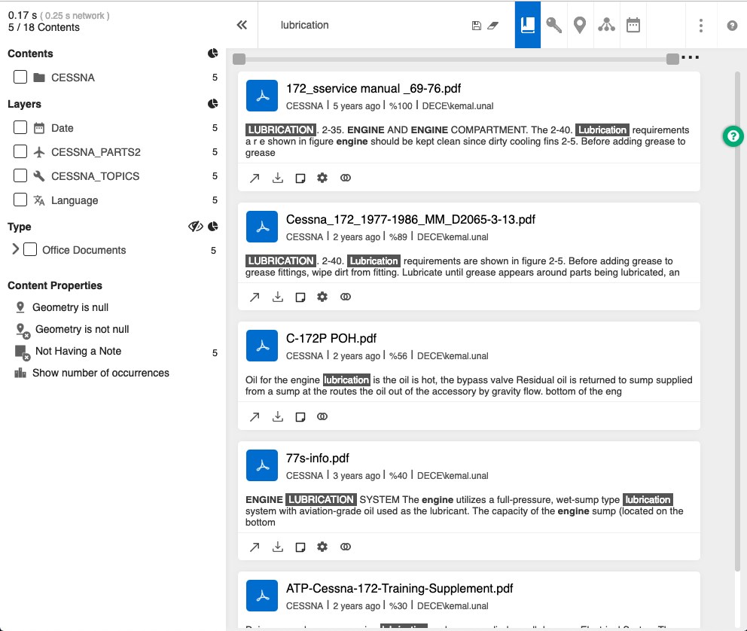This screenshot has width=747, height=631.
Task: Add a note to C-172P POH.pdf
Action: [x=300, y=416]
